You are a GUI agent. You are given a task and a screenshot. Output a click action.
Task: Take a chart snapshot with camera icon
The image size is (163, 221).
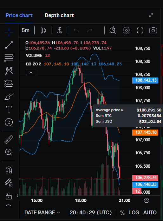153,30
